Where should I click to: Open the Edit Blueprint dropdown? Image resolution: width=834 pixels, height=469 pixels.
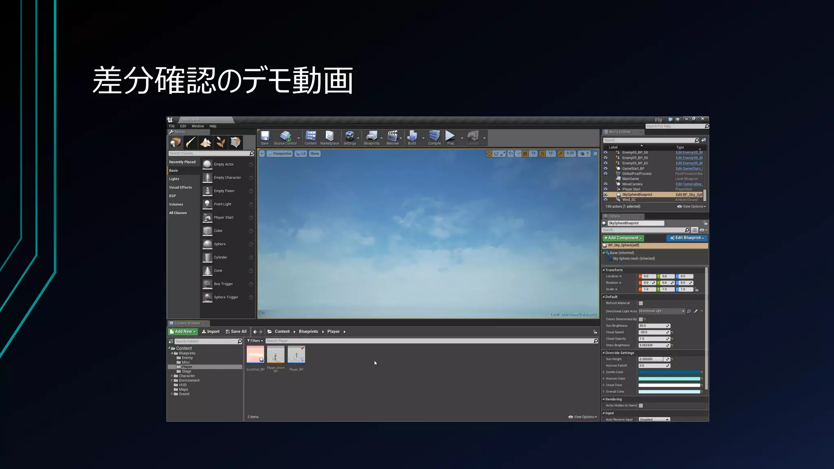(x=687, y=238)
